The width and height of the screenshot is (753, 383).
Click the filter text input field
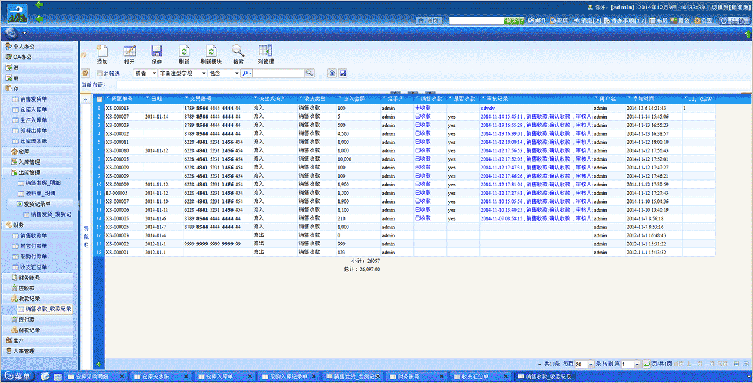[x=279, y=73]
